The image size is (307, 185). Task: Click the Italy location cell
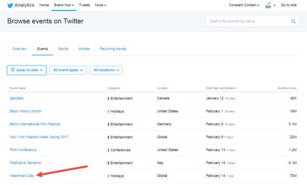(160, 163)
